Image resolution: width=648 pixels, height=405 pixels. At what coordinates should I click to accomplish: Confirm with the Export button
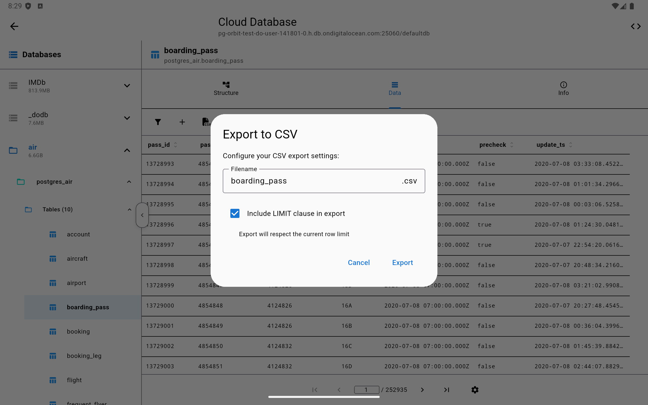[402, 262]
